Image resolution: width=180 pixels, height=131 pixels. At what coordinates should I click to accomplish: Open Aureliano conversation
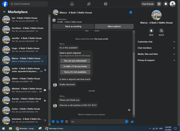pos(24,29)
